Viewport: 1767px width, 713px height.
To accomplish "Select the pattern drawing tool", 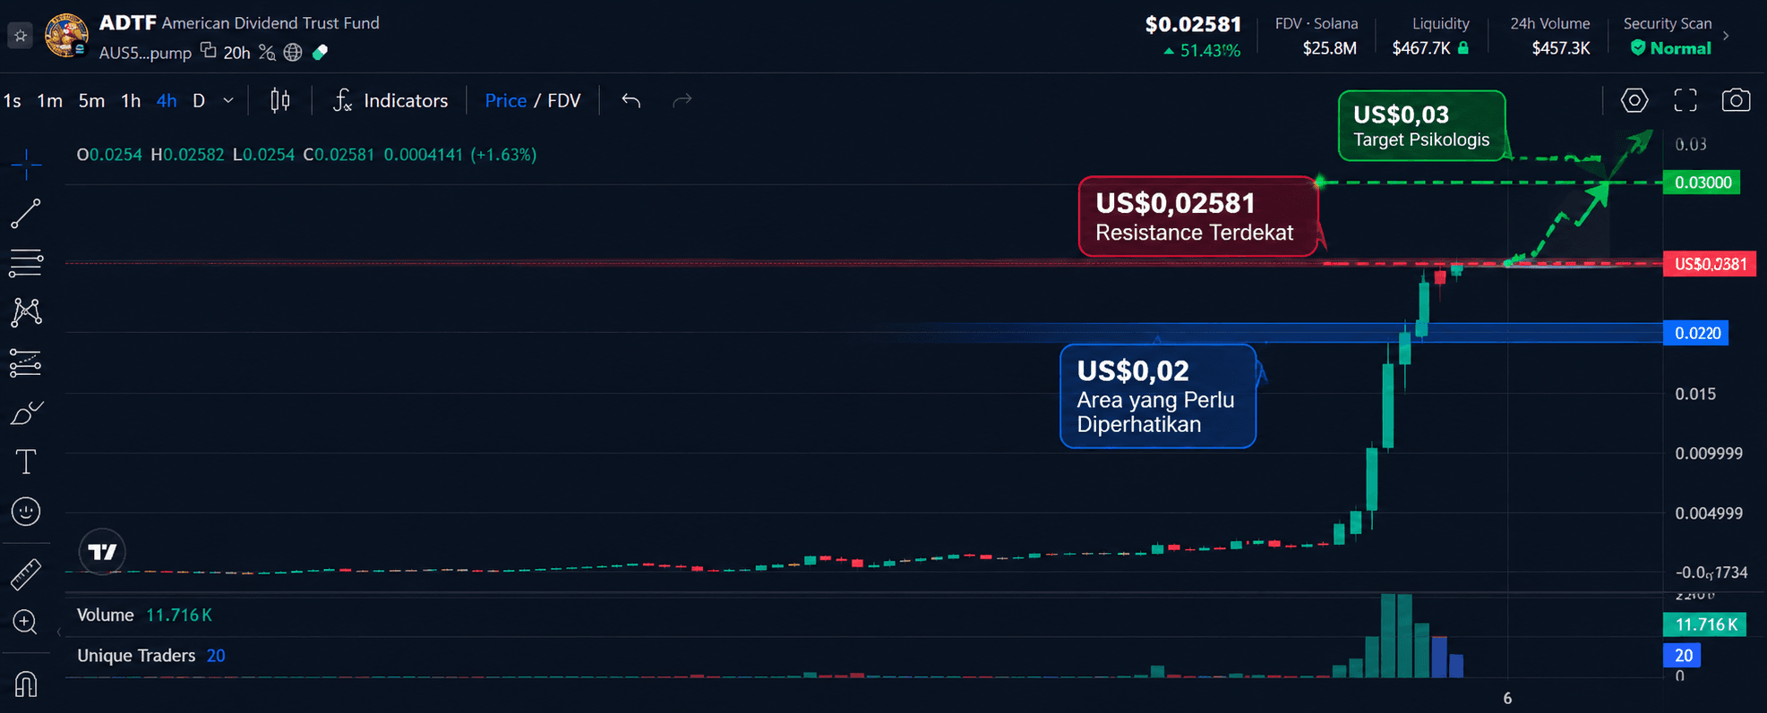I will point(26,312).
